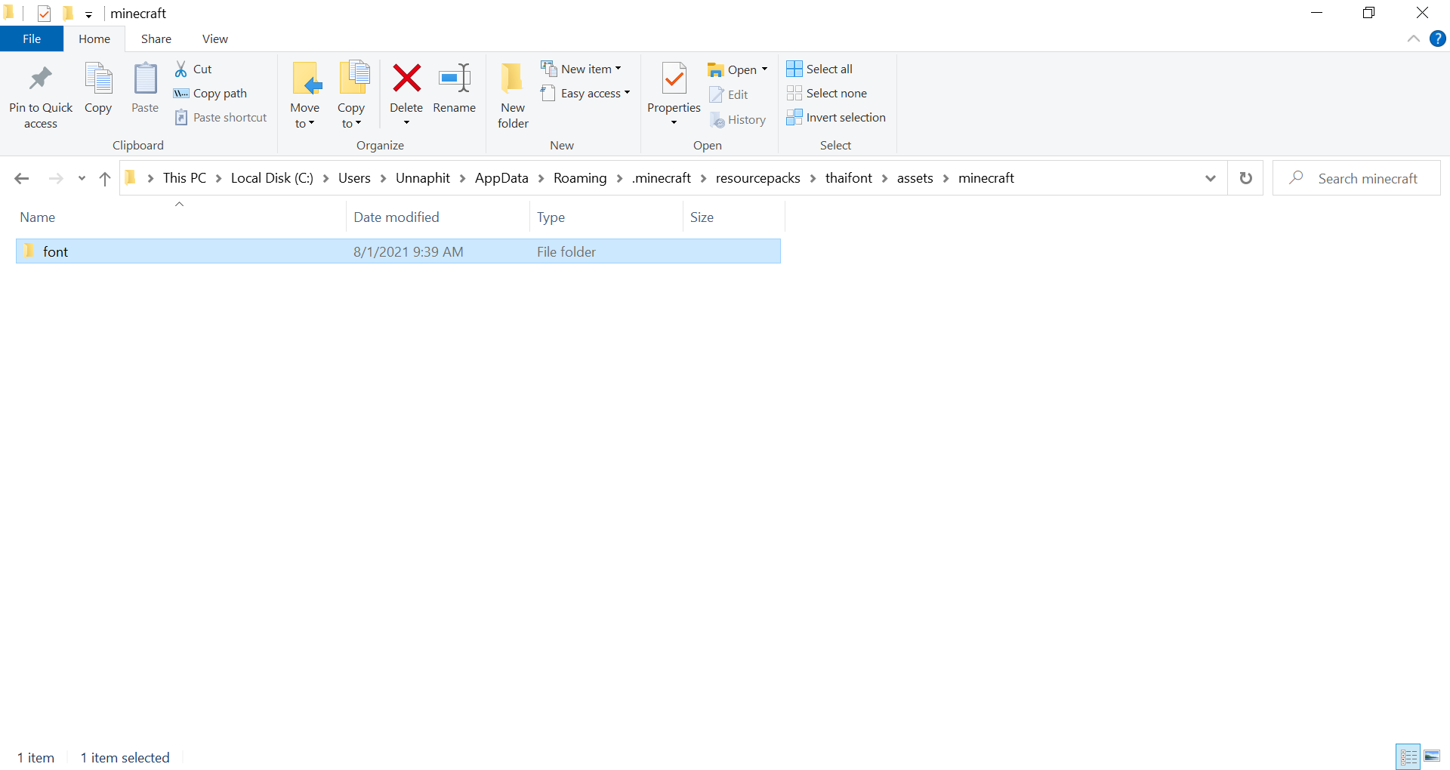Switch to the Share ribbon tab
The height and width of the screenshot is (770, 1450).
pyautogui.click(x=156, y=38)
